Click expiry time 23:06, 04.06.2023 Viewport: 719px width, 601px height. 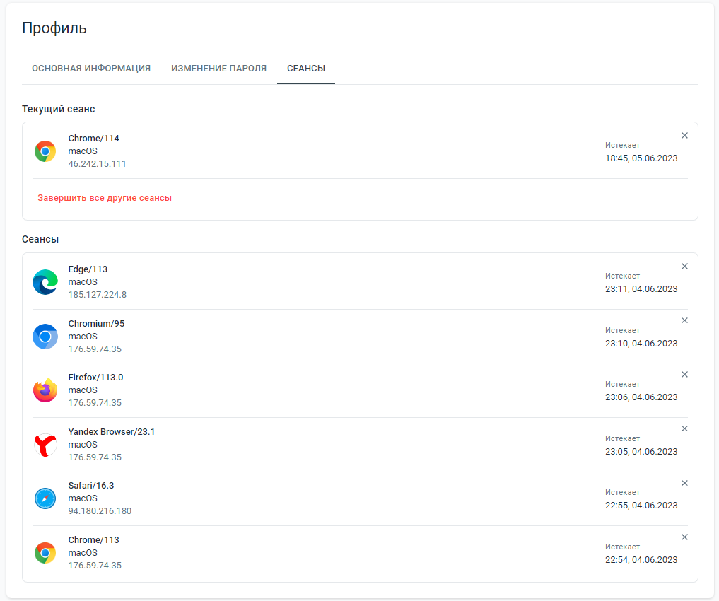[x=641, y=397]
